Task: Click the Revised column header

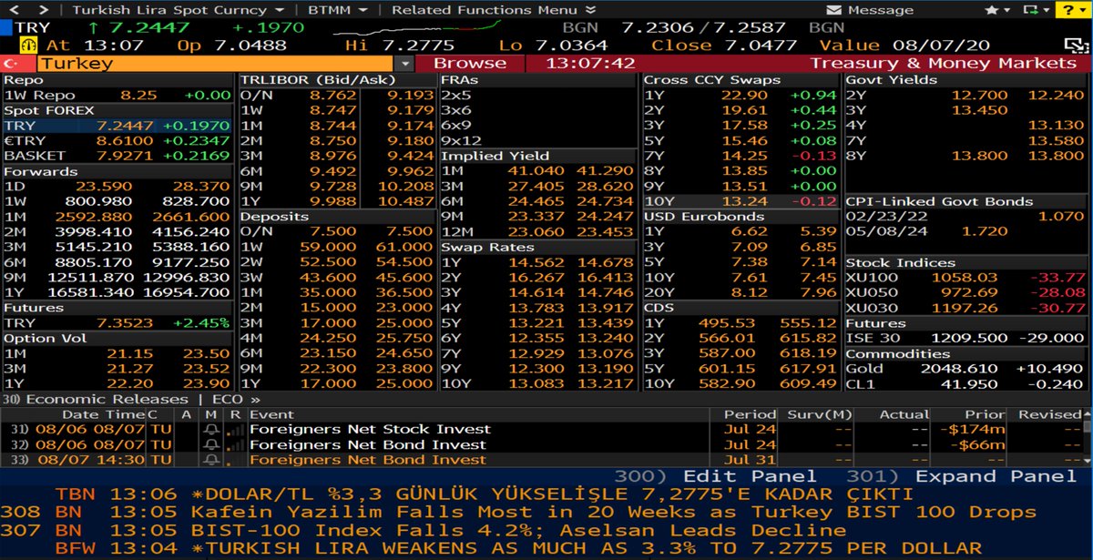Action: tap(1048, 414)
